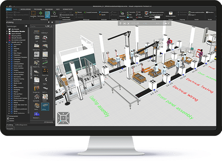Reset the simulation
This screenshot has width=222, height=161.
click(124, 23)
